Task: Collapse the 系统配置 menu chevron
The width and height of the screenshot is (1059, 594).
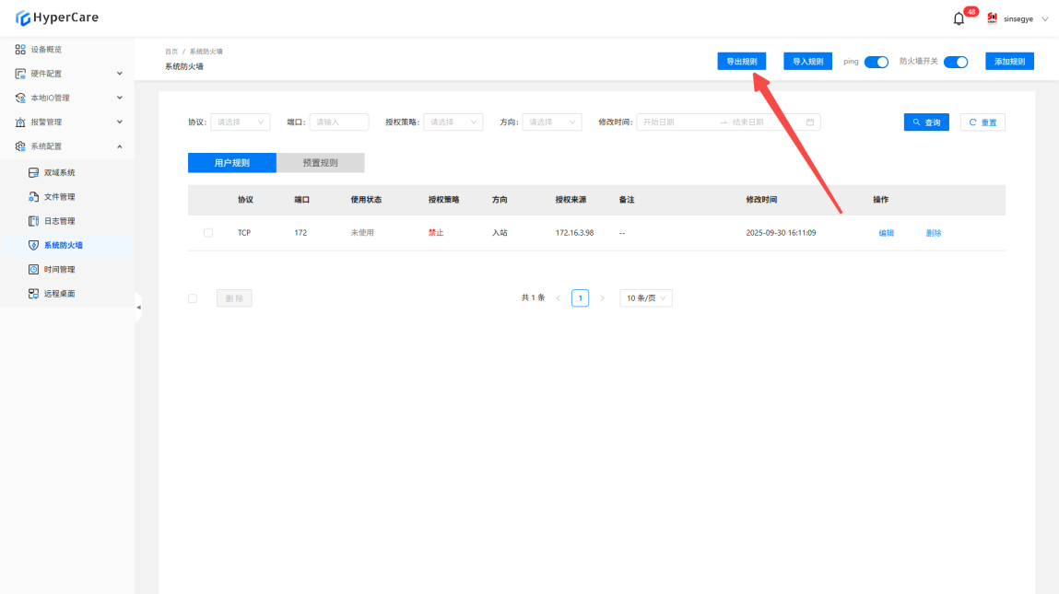Action: click(x=120, y=146)
